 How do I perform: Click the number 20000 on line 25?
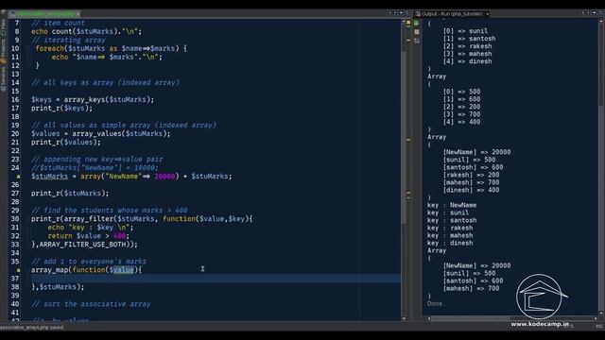(164, 177)
